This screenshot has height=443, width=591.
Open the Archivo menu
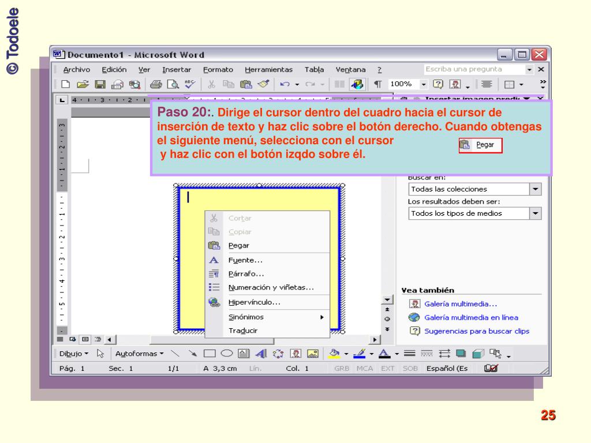tap(77, 70)
